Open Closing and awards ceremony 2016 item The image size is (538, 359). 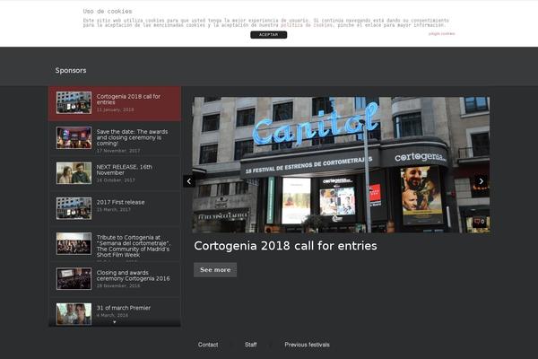[x=115, y=279]
